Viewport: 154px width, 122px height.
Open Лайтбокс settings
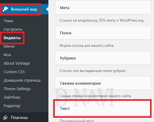(12, 97)
